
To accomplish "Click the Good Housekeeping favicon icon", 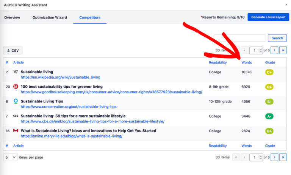I will pyautogui.click(x=16, y=87).
